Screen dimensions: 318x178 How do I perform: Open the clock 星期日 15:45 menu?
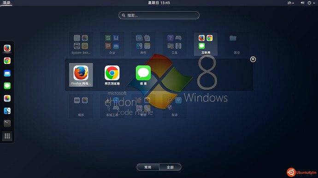click(x=159, y=3)
